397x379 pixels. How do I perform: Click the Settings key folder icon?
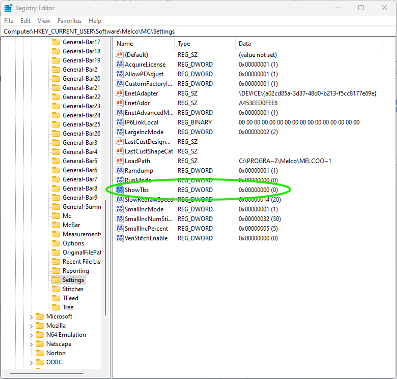click(x=56, y=280)
